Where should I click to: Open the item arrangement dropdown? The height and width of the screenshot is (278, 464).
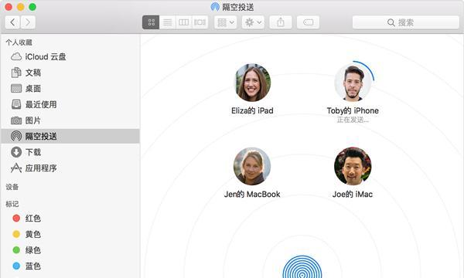pyautogui.click(x=226, y=22)
